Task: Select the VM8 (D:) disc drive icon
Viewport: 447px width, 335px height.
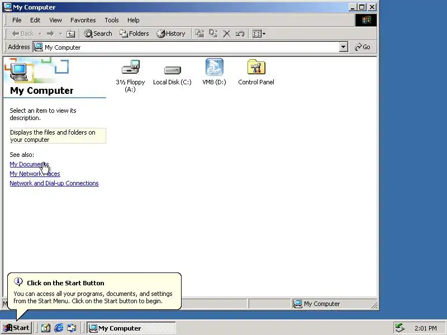Action: tap(215, 67)
